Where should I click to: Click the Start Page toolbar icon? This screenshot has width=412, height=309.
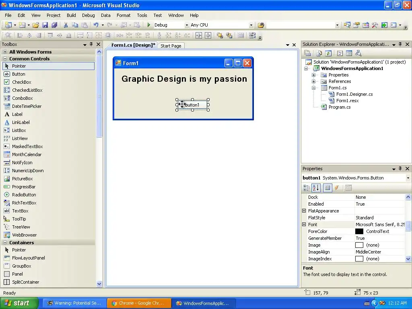[x=384, y=25]
